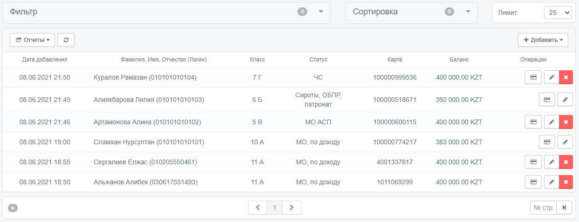This screenshot has width=579, height=222.
Task: Edit Алиякбарова Лилия with pencil icon
Action: coord(565,100)
